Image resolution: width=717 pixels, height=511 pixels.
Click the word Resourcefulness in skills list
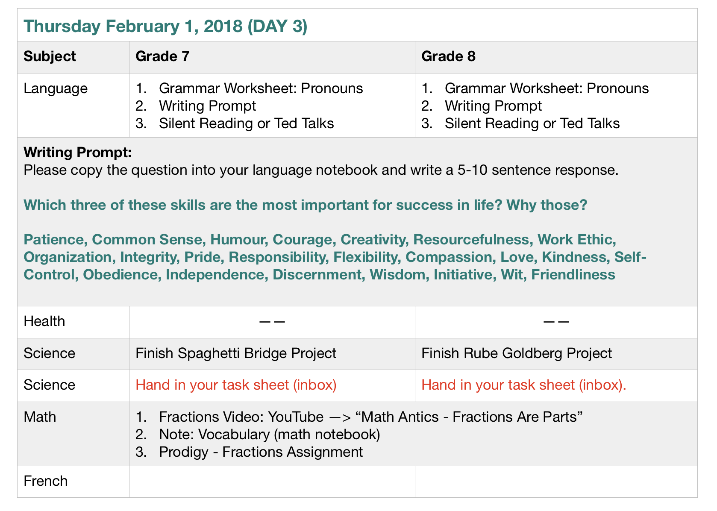[471, 240]
